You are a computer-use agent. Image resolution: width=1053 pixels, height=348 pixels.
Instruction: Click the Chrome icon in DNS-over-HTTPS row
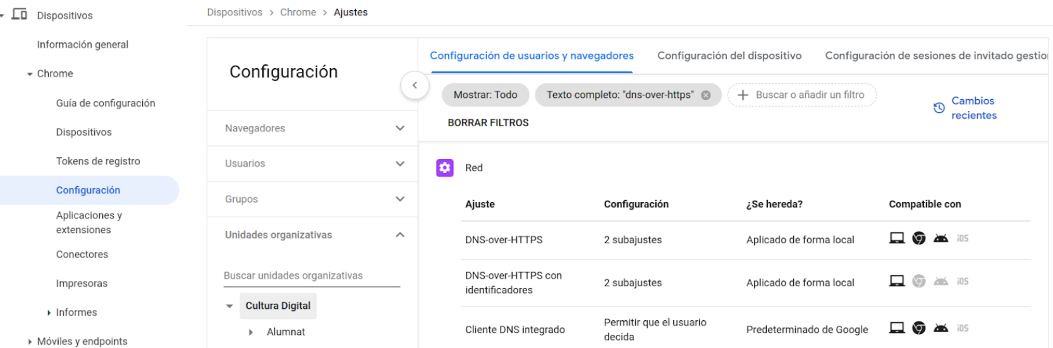click(x=919, y=239)
